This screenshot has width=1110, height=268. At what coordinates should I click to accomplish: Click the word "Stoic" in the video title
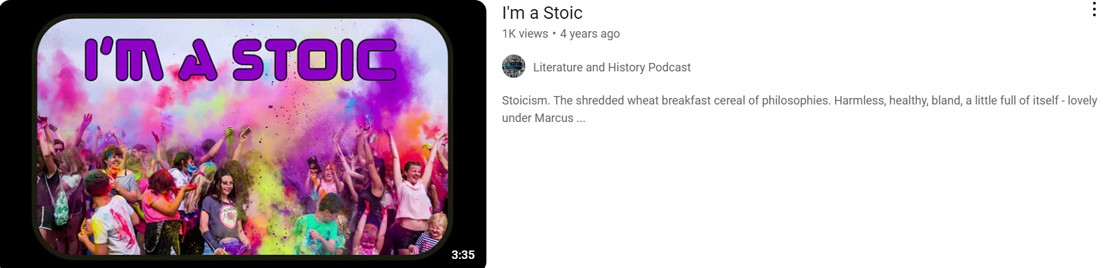point(562,13)
